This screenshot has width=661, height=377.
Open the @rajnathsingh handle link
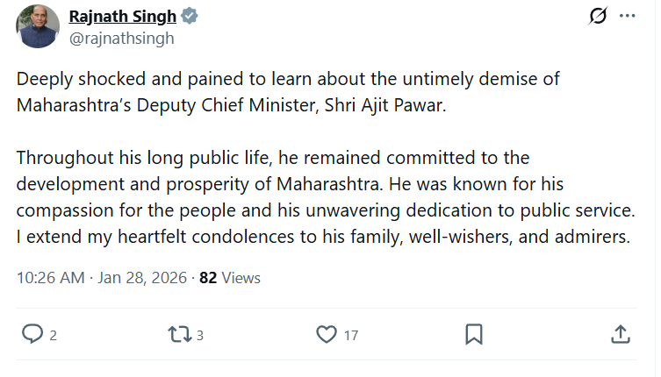(110, 38)
